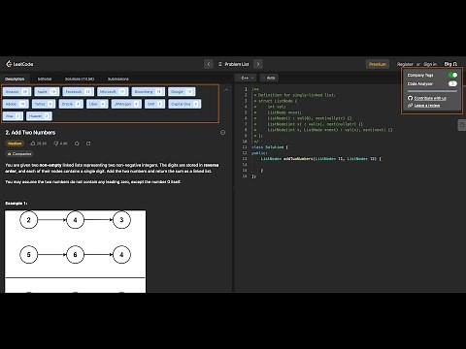466x349 pixels.
Task: Click the round icon right of problem title
Action: [222, 132]
